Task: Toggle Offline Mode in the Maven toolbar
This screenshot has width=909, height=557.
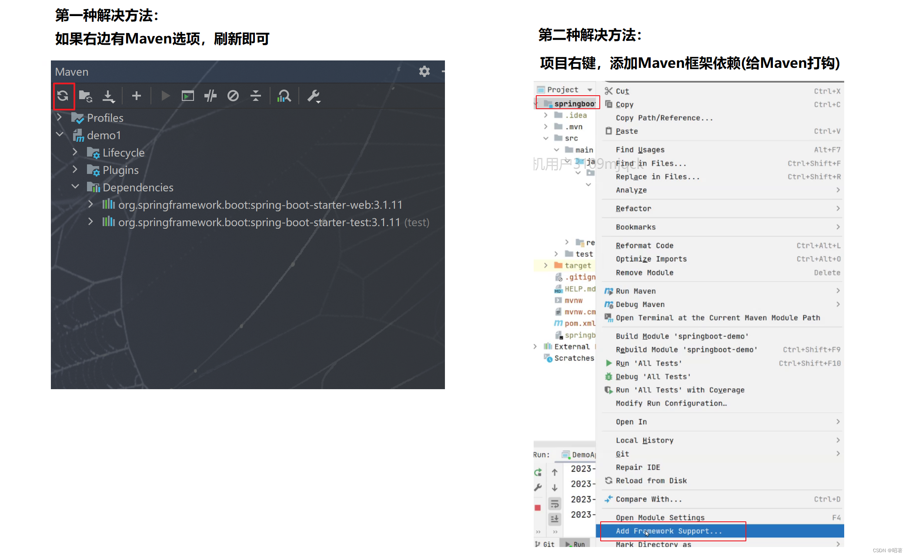Action: pyautogui.click(x=211, y=96)
